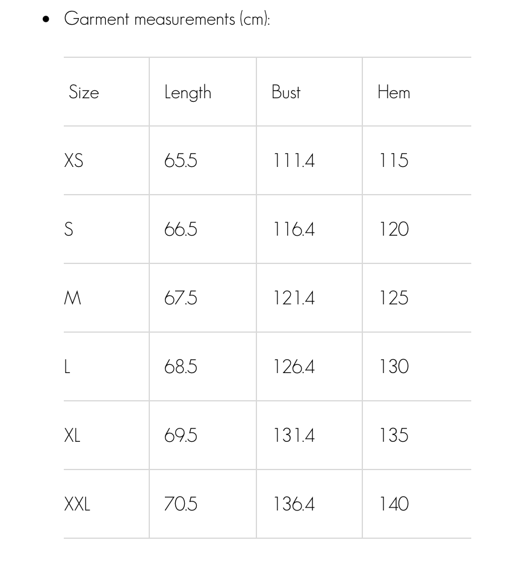
Task: Select the 68.5 length cell
Action: pos(181,367)
